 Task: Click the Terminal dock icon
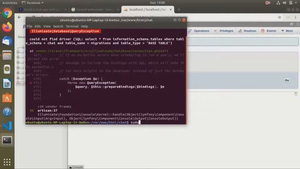(x=7, y=140)
